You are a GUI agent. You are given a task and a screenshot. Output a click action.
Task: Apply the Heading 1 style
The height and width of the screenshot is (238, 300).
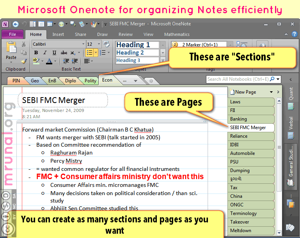pos(137,45)
